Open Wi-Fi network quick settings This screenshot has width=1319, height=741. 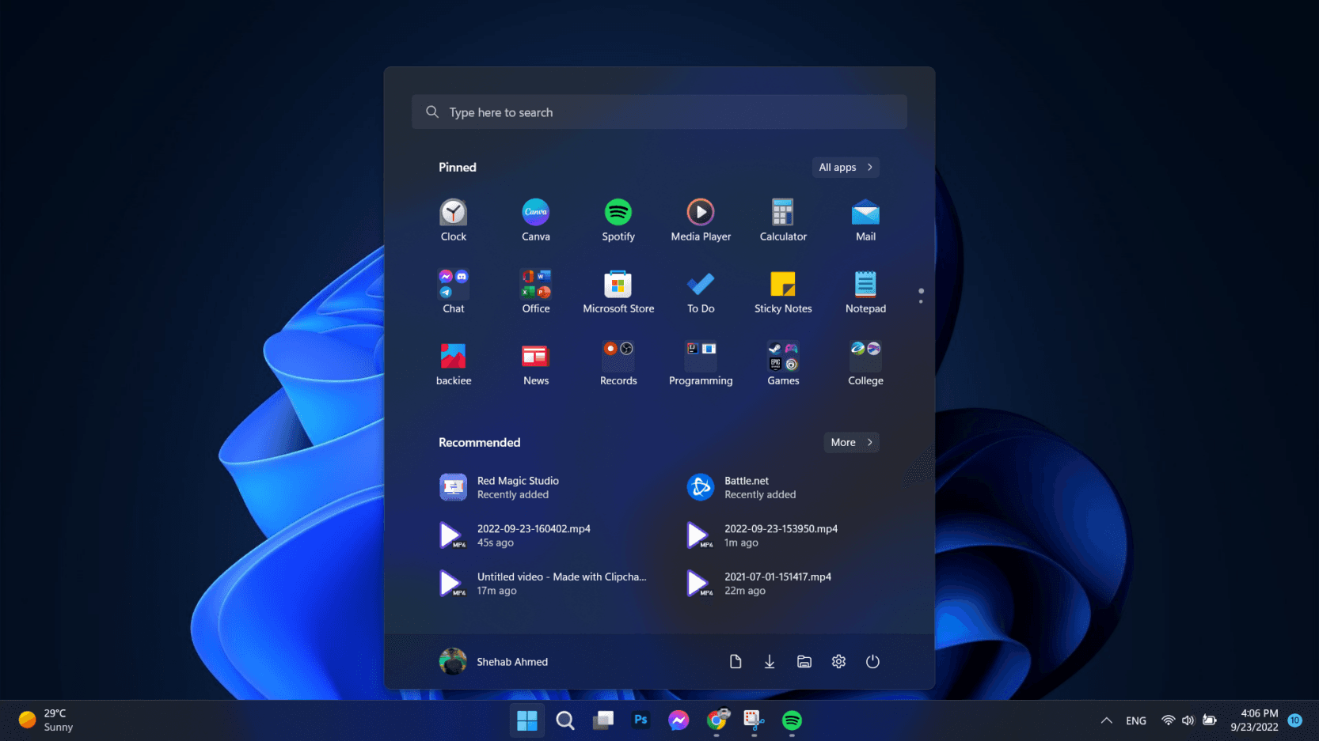tap(1168, 720)
